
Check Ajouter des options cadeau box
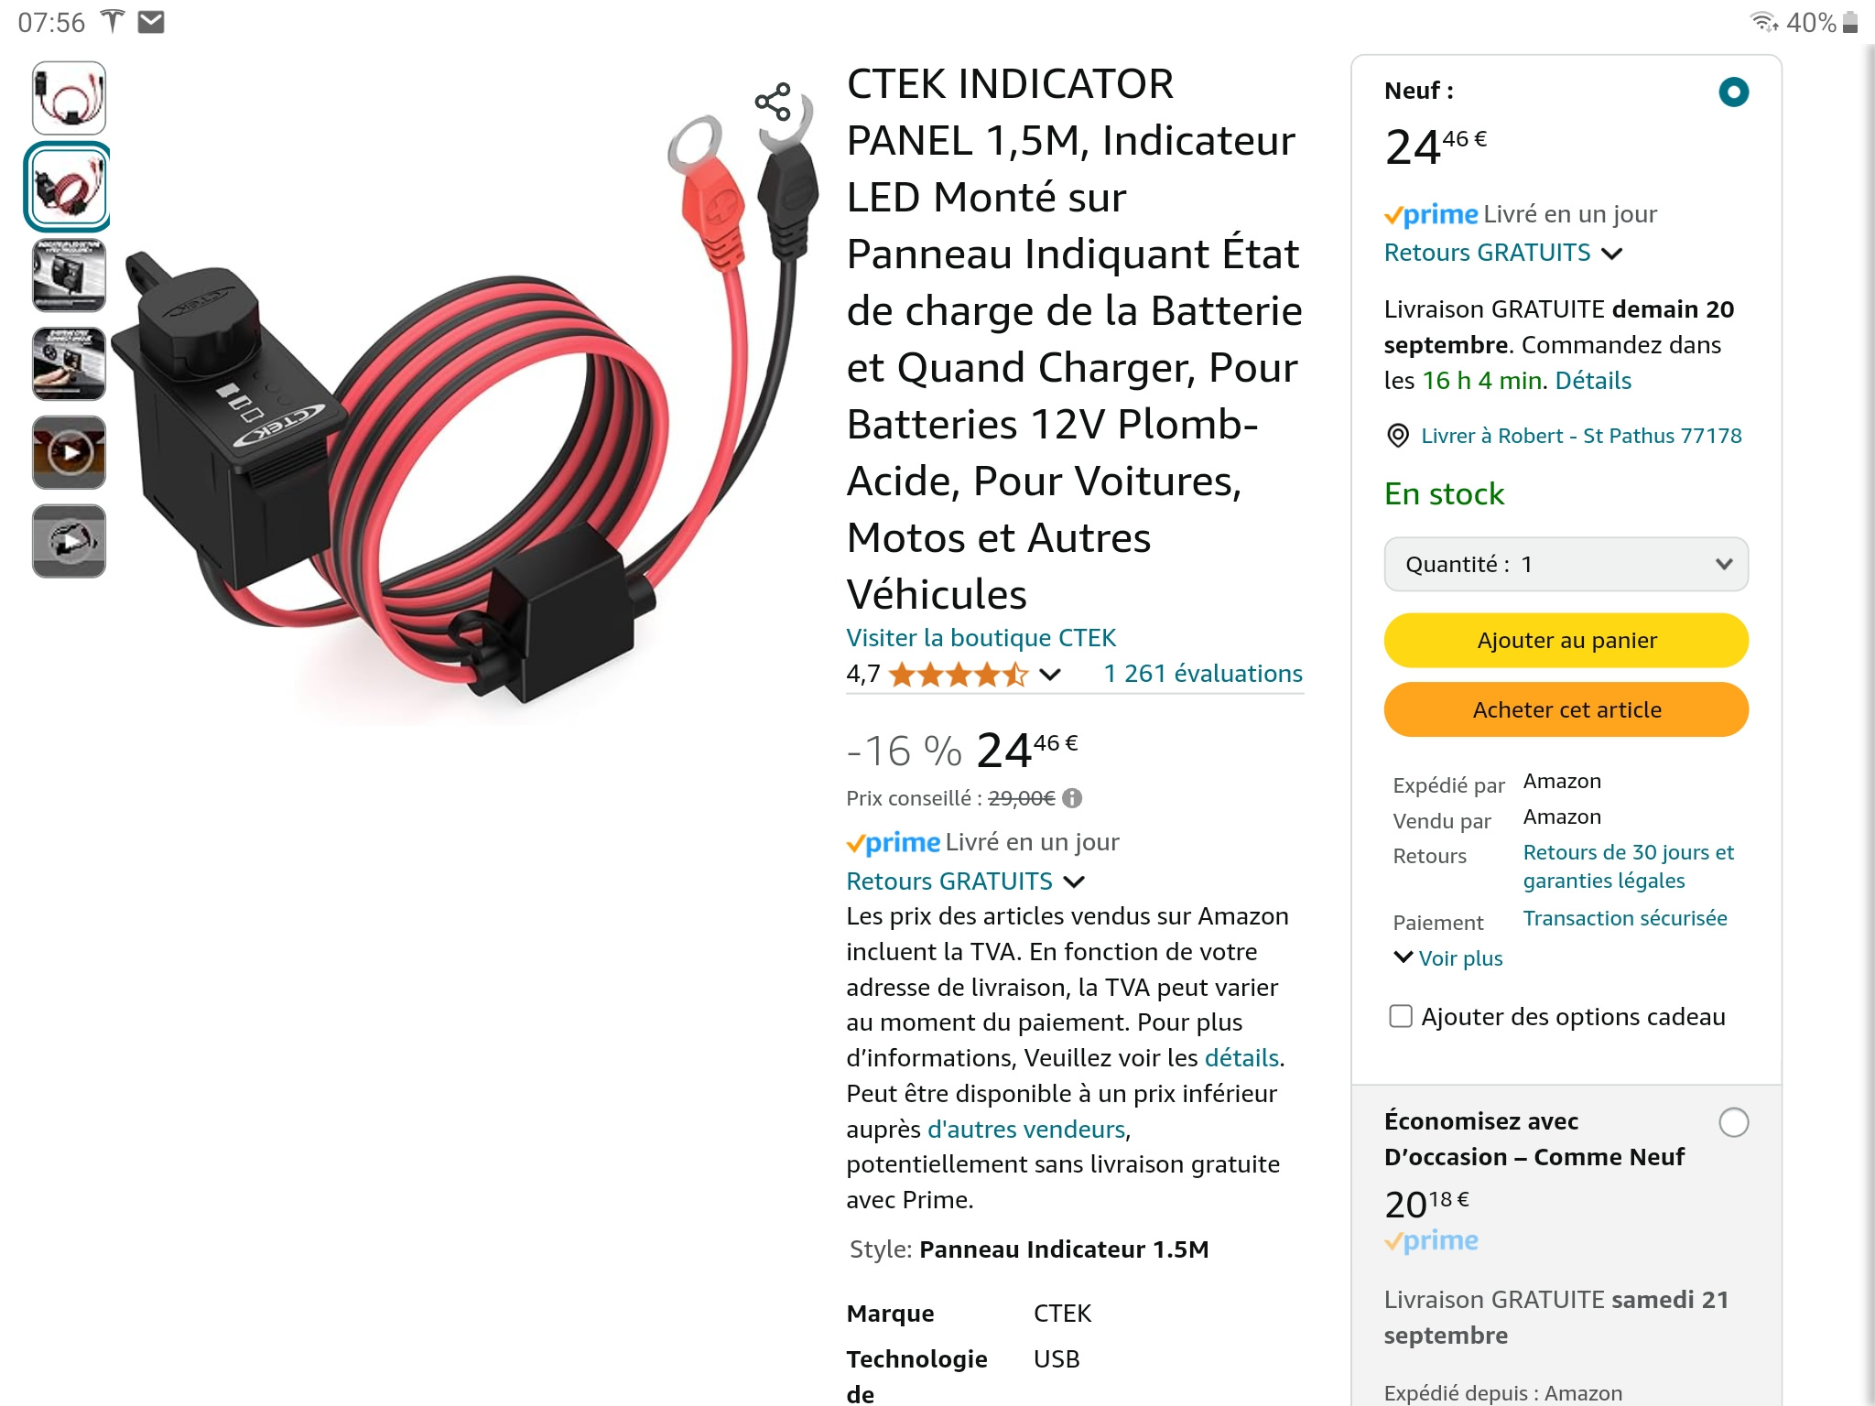click(1401, 1016)
